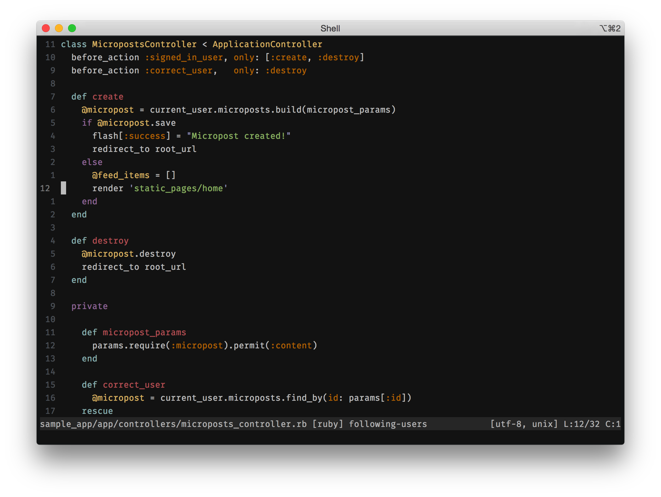Click params.require(:micropost) call
This screenshot has height=497, width=661.
tap(160, 345)
